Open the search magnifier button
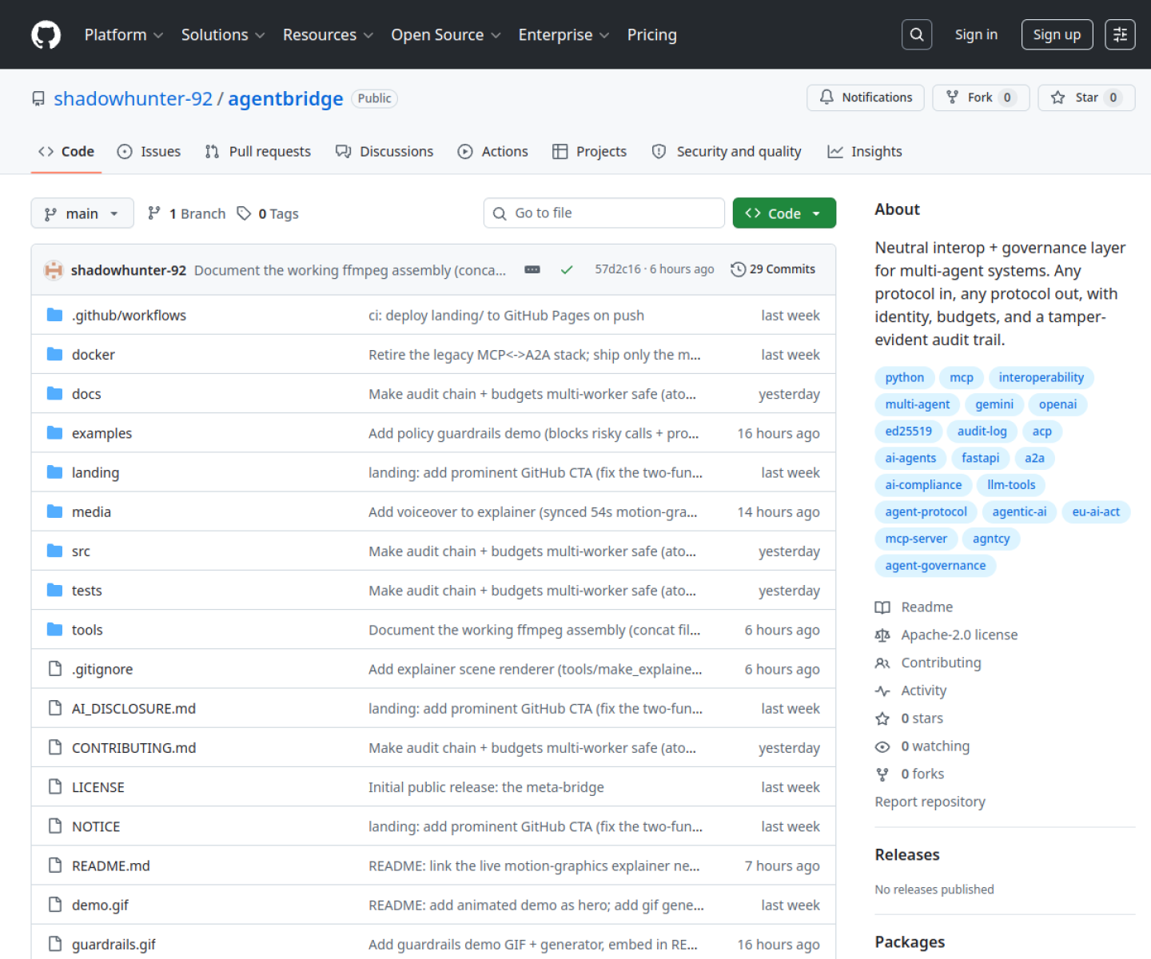This screenshot has height=959, width=1151. coord(917,34)
